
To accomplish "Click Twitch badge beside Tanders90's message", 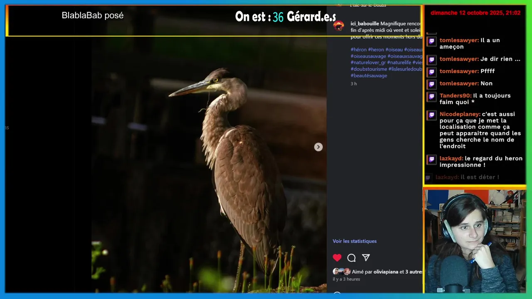I will (432, 96).
